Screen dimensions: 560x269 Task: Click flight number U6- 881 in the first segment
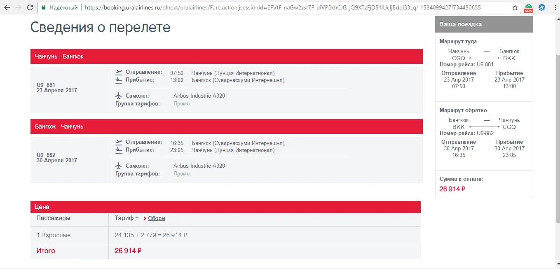point(46,85)
